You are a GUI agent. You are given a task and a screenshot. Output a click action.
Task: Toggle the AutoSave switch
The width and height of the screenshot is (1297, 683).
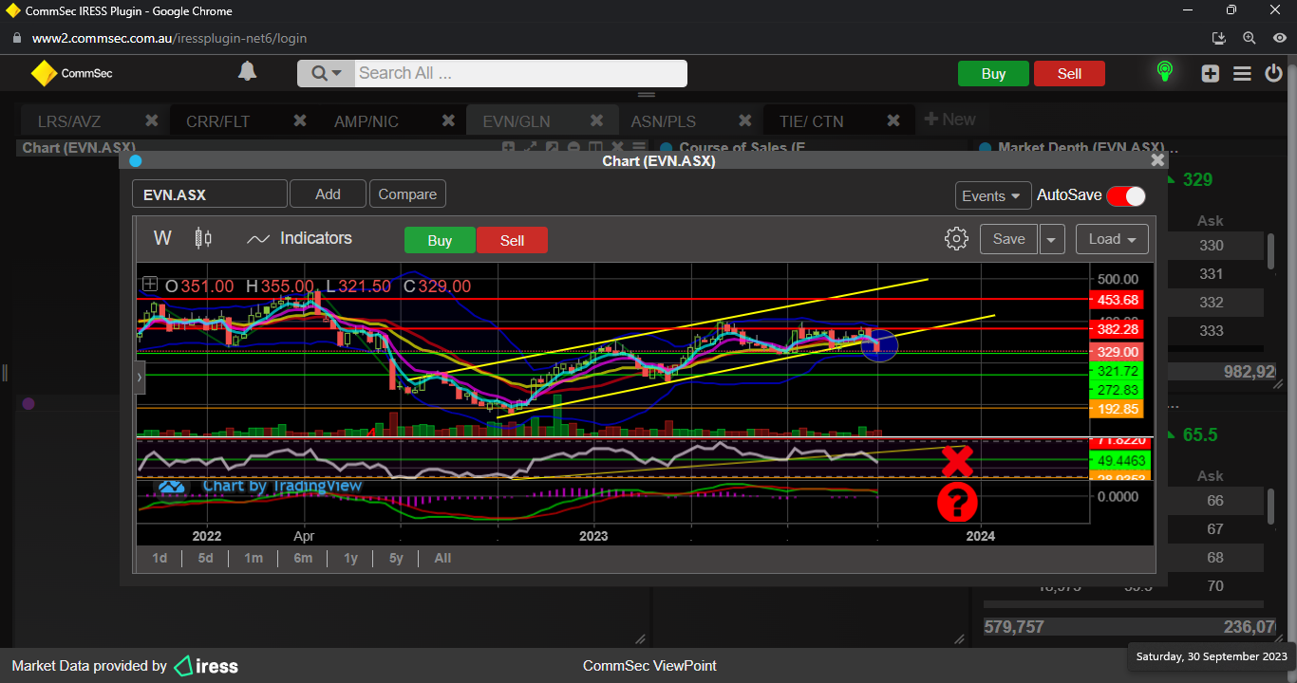point(1126,195)
